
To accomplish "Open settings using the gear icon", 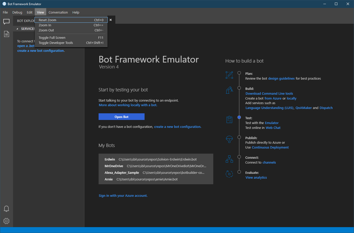I will coord(6,221).
